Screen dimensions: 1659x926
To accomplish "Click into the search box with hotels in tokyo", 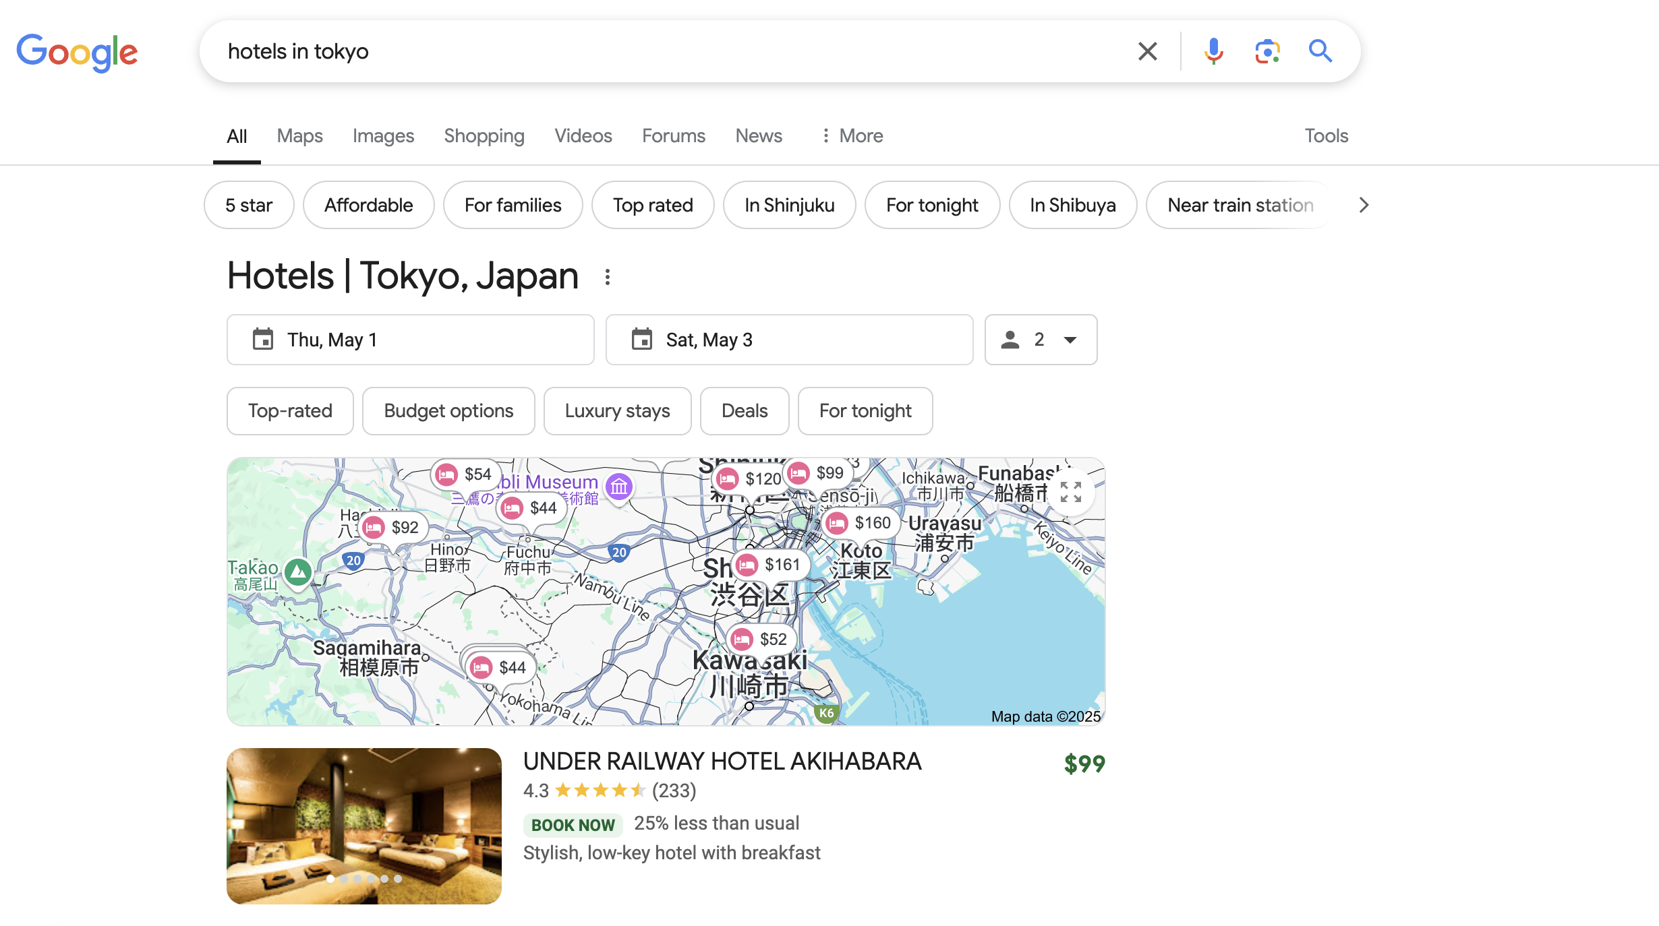I will click(674, 51).
